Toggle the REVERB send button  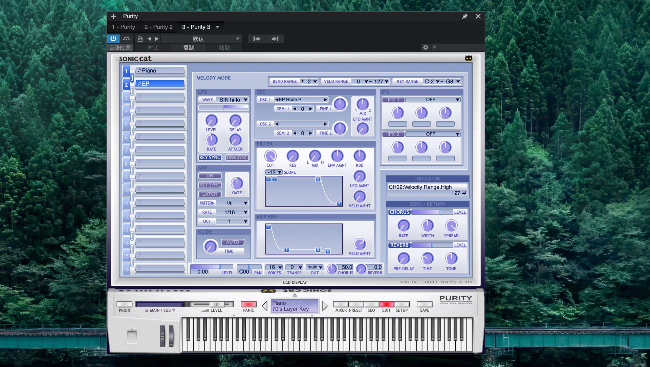click(399, 245)
